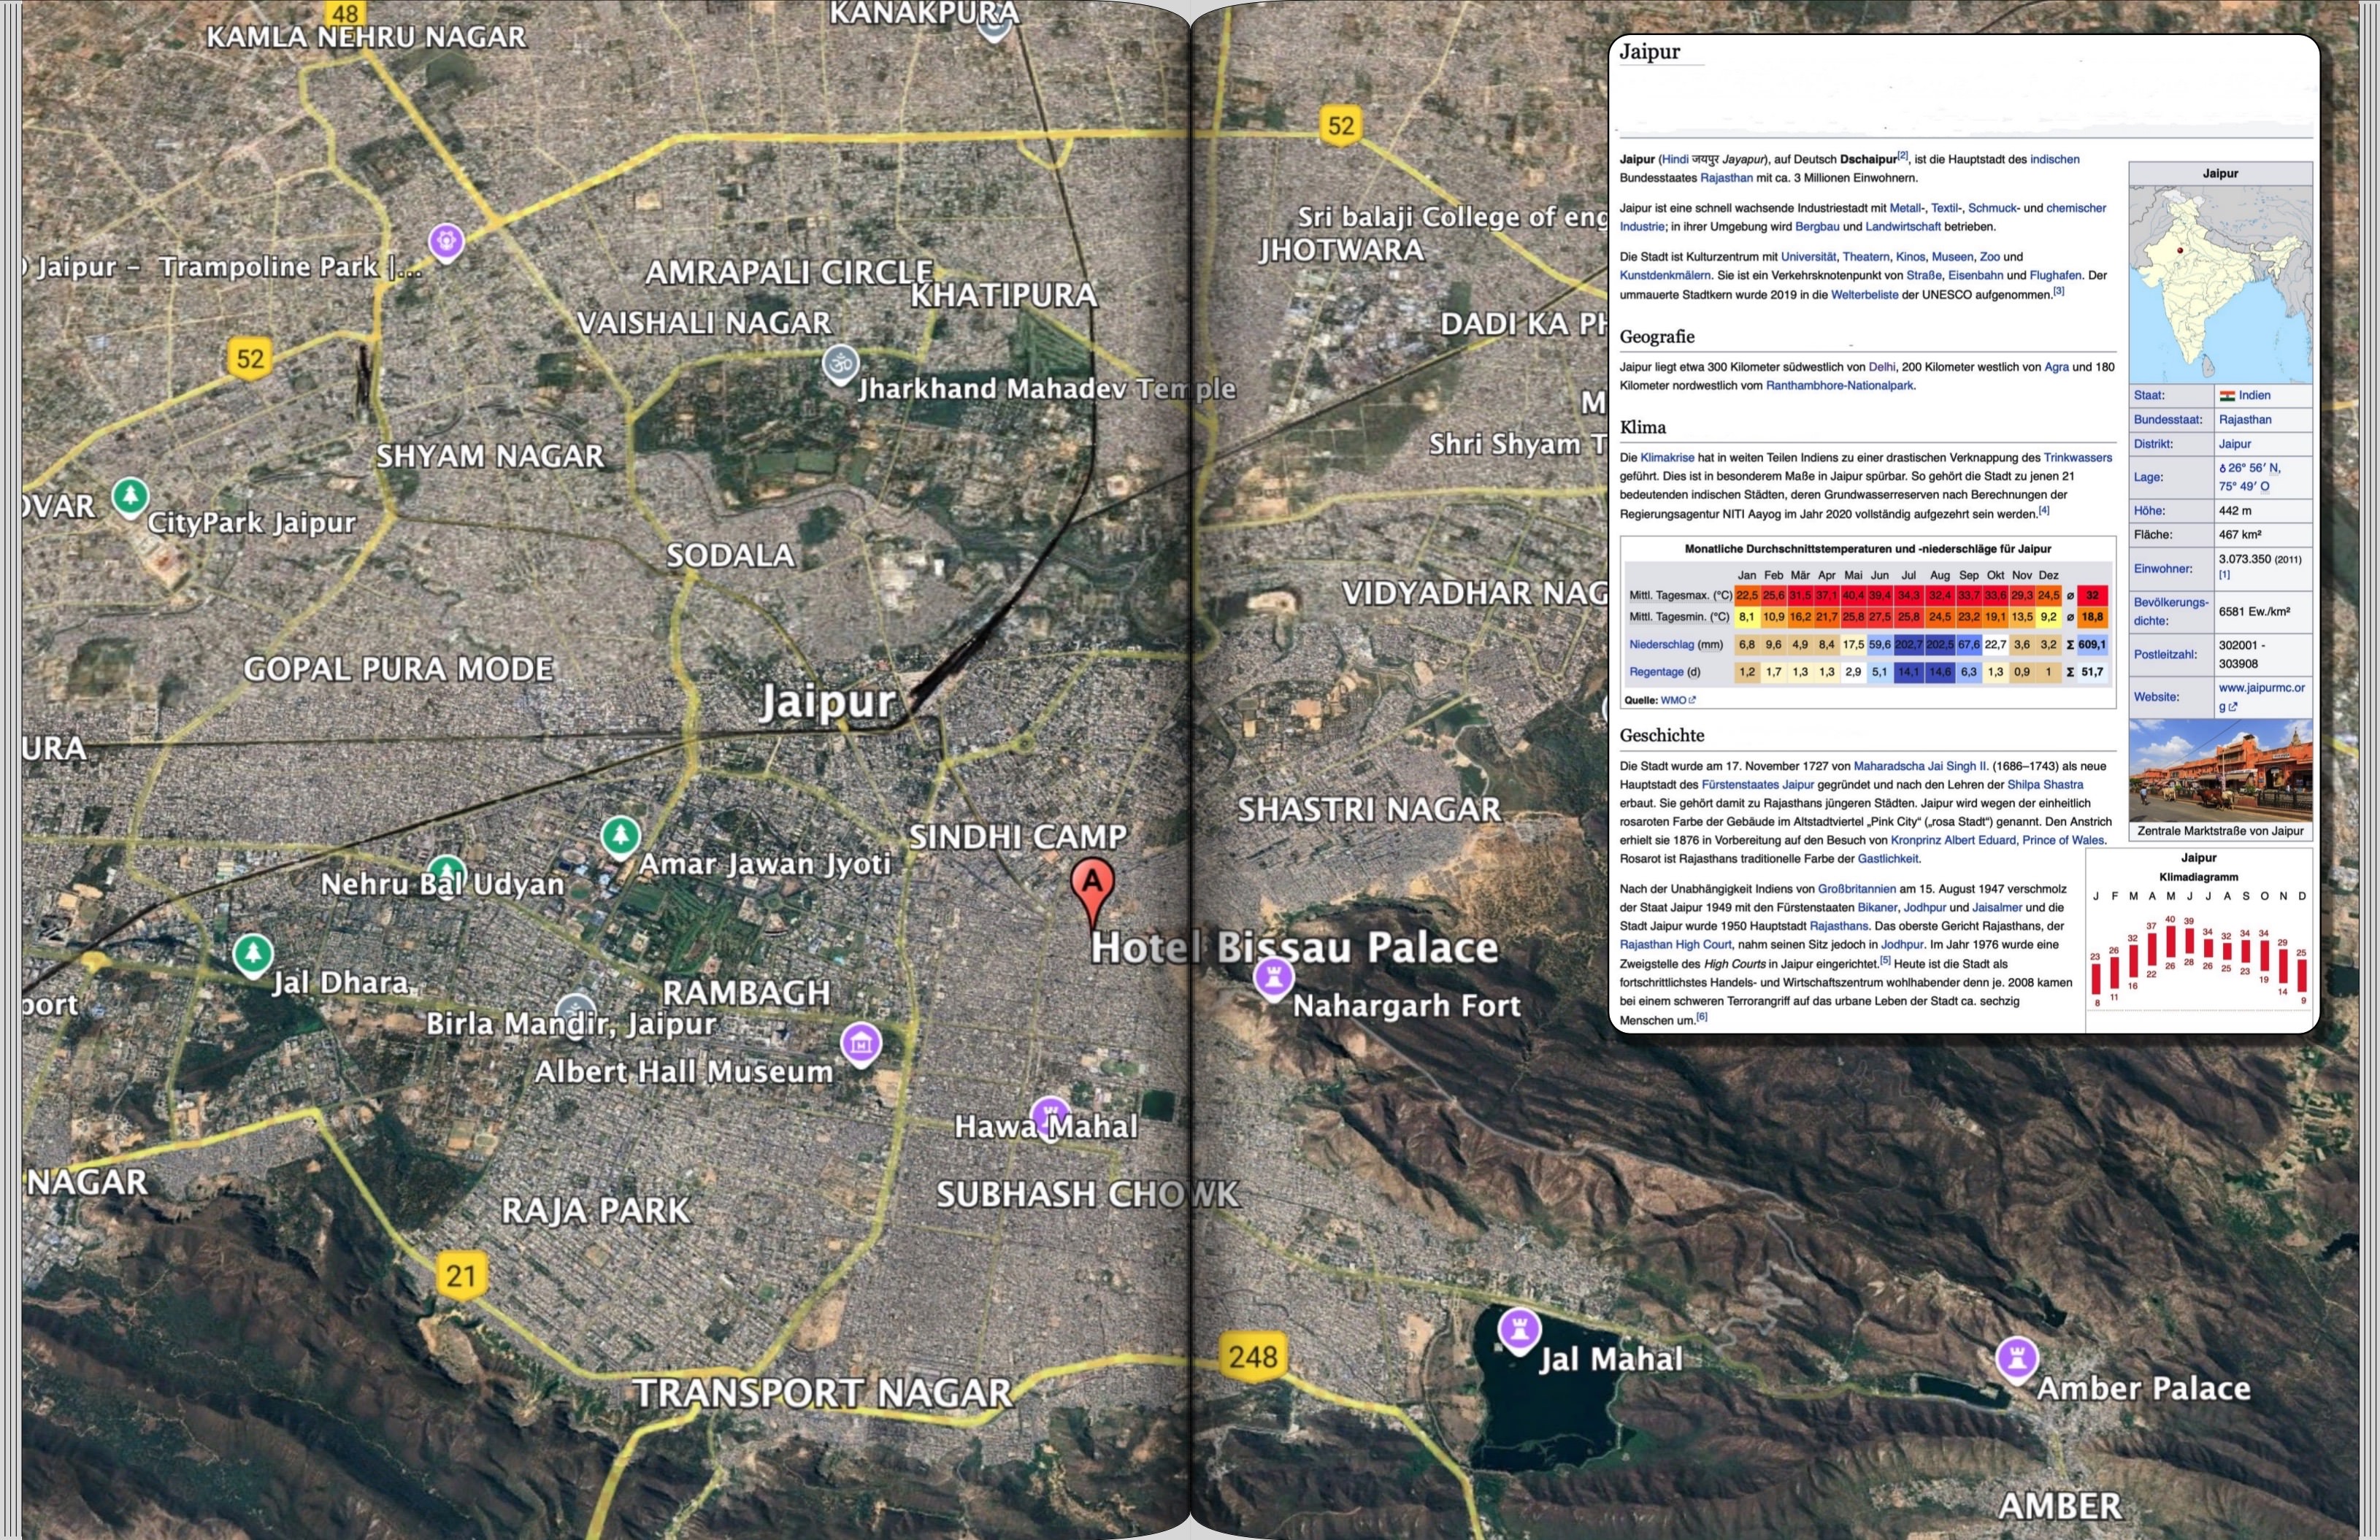The height and width of the screenshot is (1540, 2380).
Task: Open the Zentrale Marktstraße photo
Action: pos(2220,770)
